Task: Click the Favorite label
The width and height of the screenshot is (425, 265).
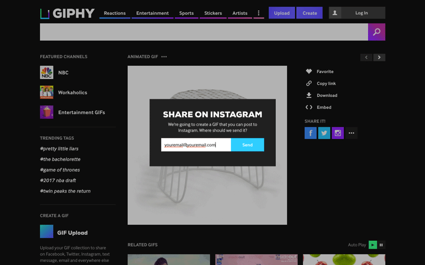Action: [x=325, y=72]
